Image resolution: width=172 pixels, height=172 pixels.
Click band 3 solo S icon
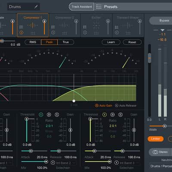point(120,114)
